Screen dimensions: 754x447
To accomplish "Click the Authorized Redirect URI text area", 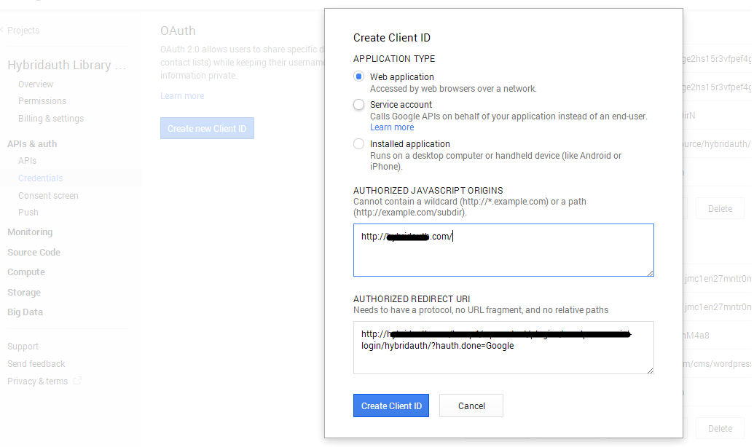I will (x=503, y=347).
